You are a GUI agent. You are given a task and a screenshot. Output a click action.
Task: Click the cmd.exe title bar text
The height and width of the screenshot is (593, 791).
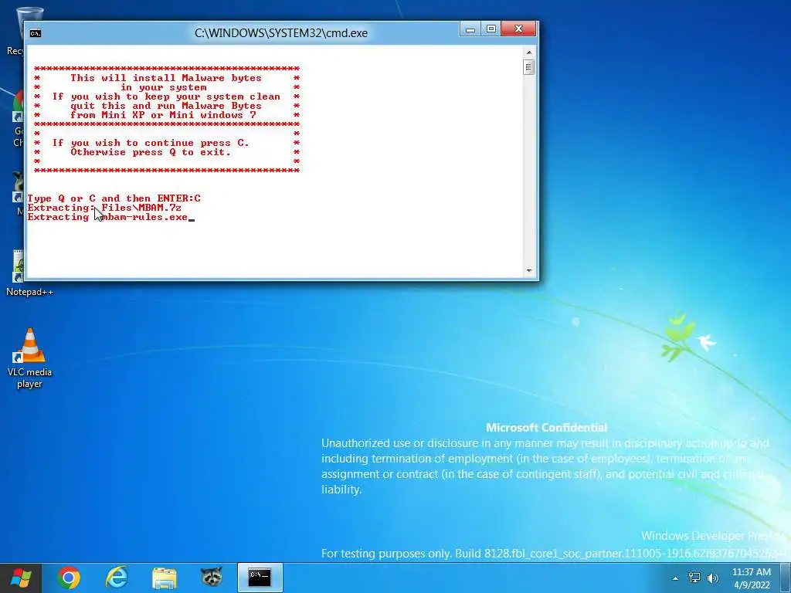point(281,33)
